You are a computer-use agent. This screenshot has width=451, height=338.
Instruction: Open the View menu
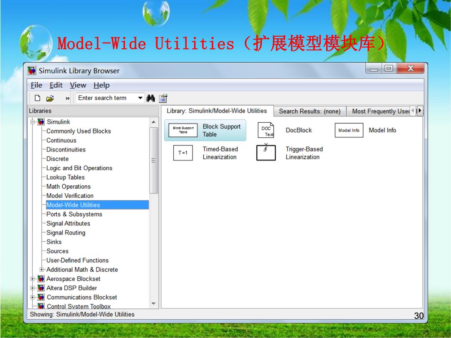[78, 86]
